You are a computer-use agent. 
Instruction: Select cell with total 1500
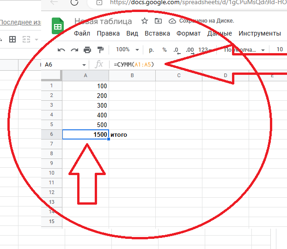coord(85,134)
